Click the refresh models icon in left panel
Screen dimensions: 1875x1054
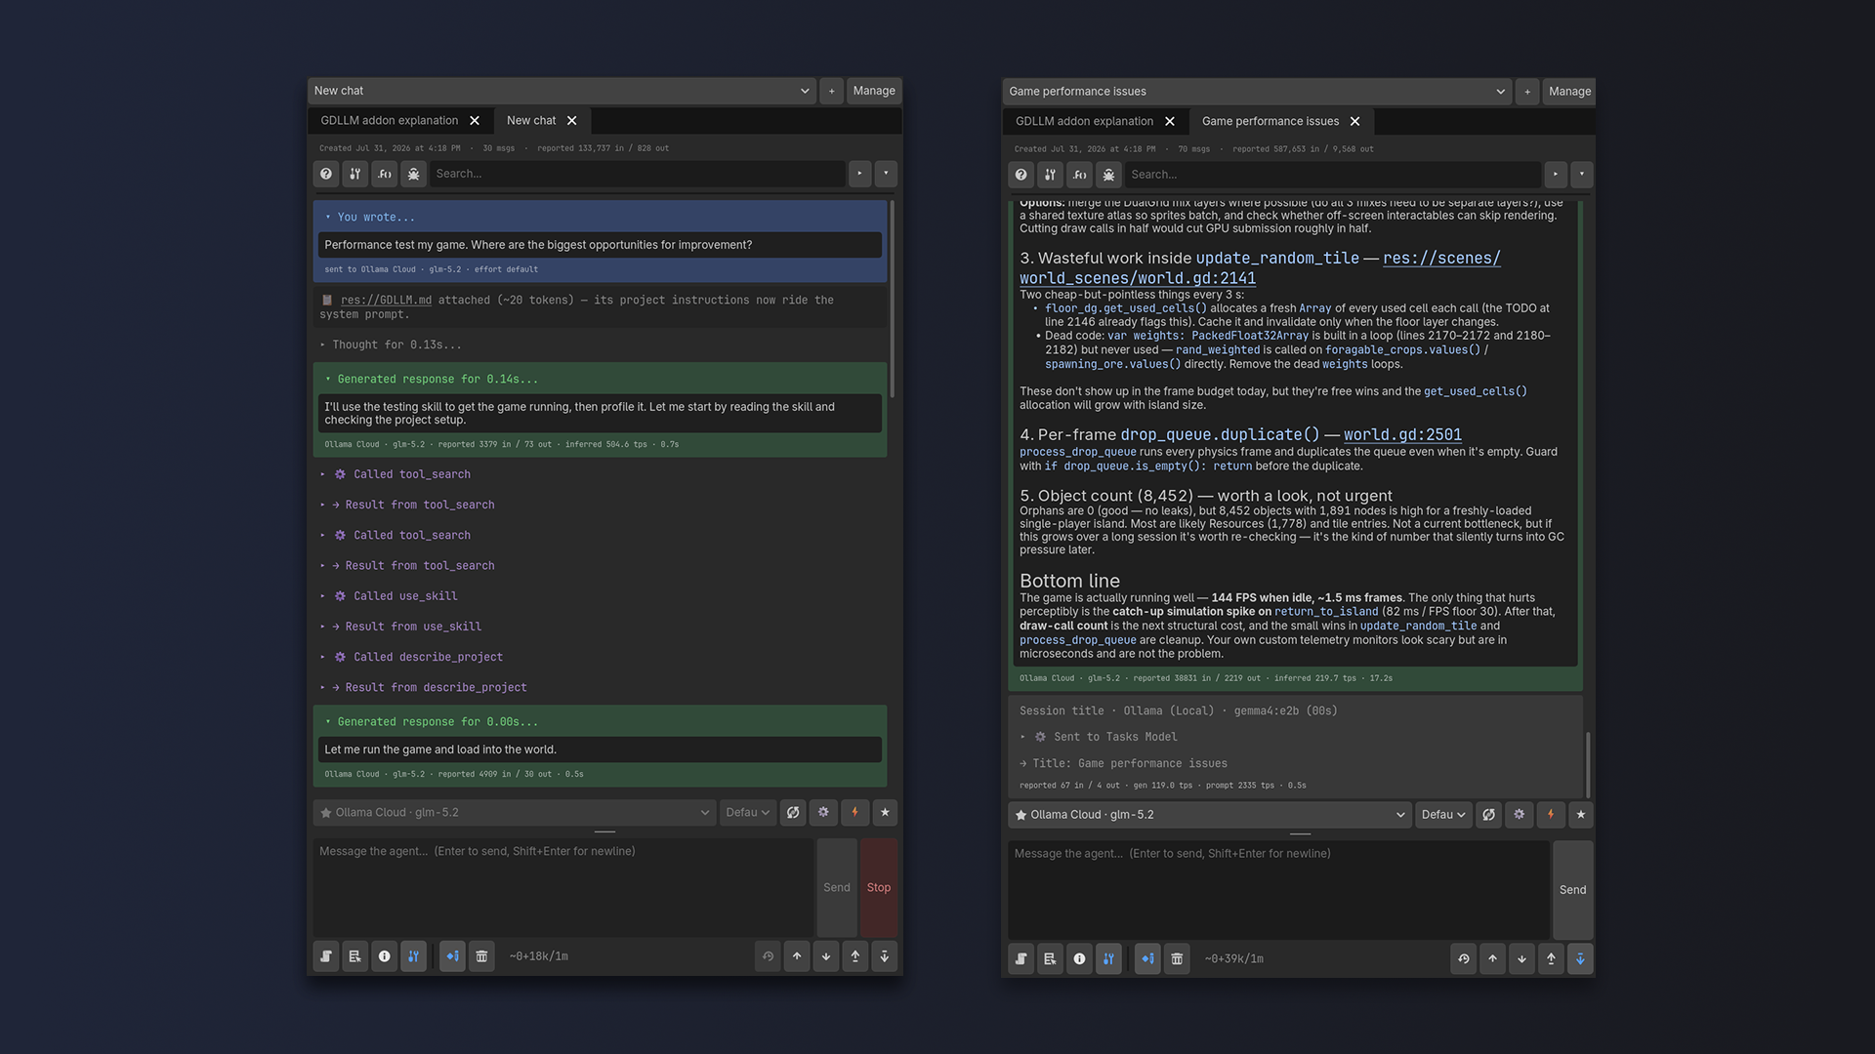(793, 812)
